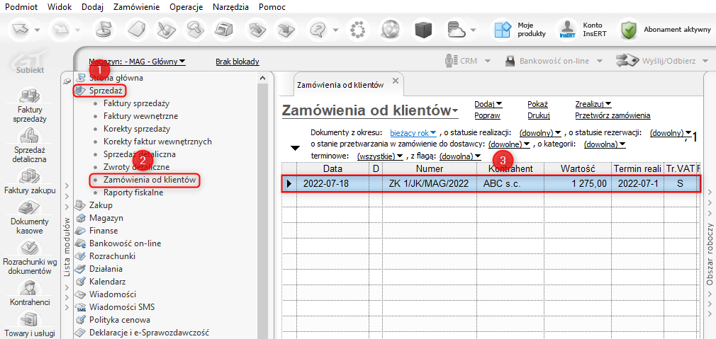Click the Brak blokady link

pos(237,61)
